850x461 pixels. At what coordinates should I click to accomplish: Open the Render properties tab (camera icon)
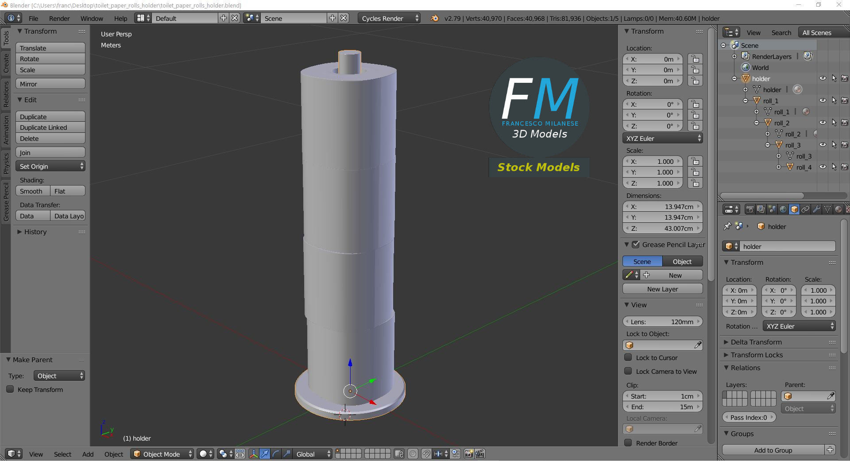click(750, 209)
